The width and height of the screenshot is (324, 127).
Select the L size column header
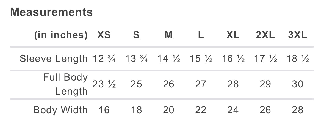pyautogui.click(x=201, y=35)
